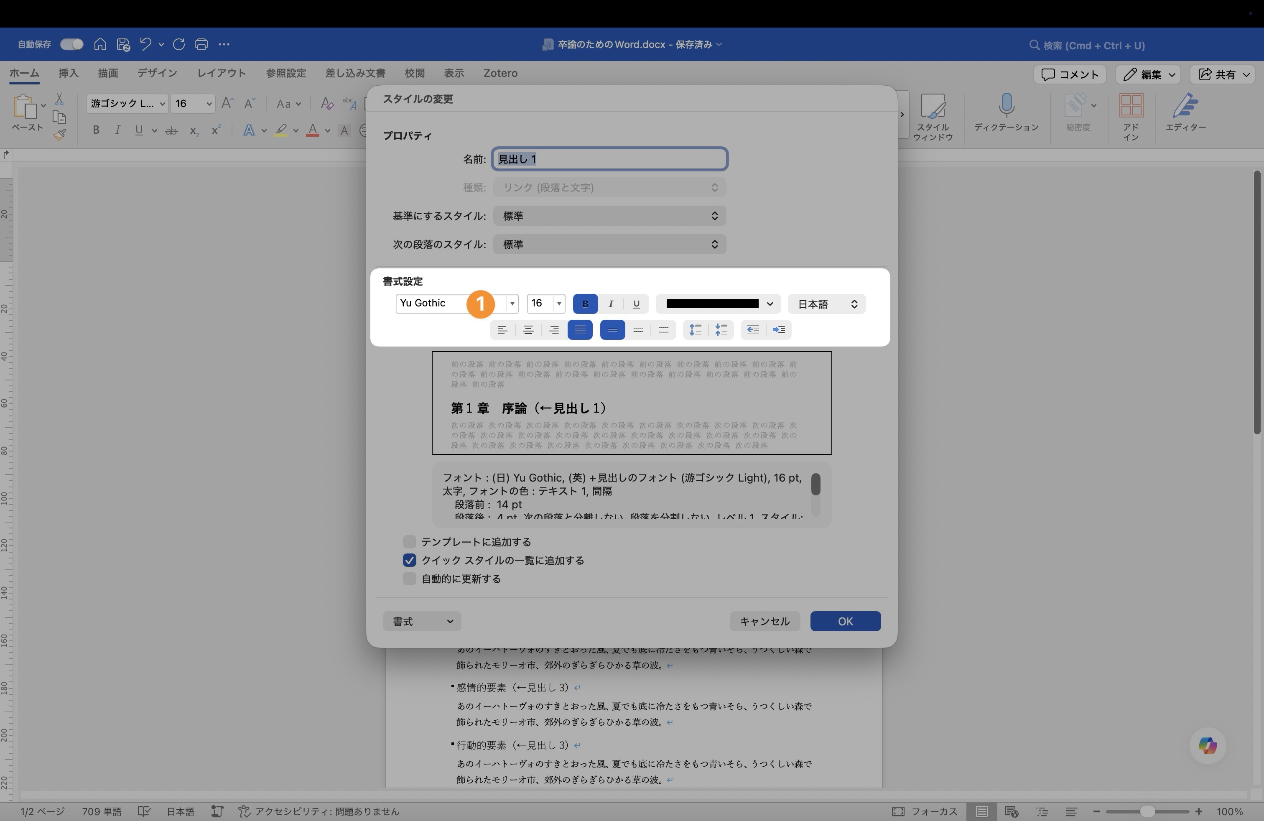Viewport: 1264px width, 821px height.
Task: Enable underline in the style dialog
Action: click(x=636, y=304)
